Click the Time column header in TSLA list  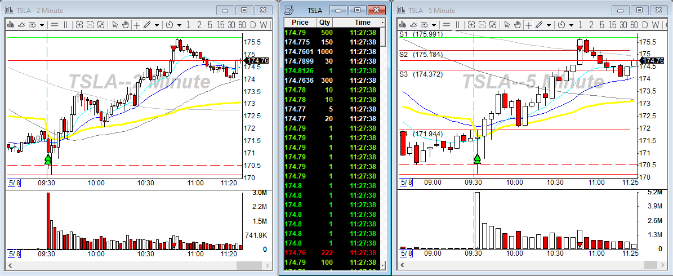356,23
